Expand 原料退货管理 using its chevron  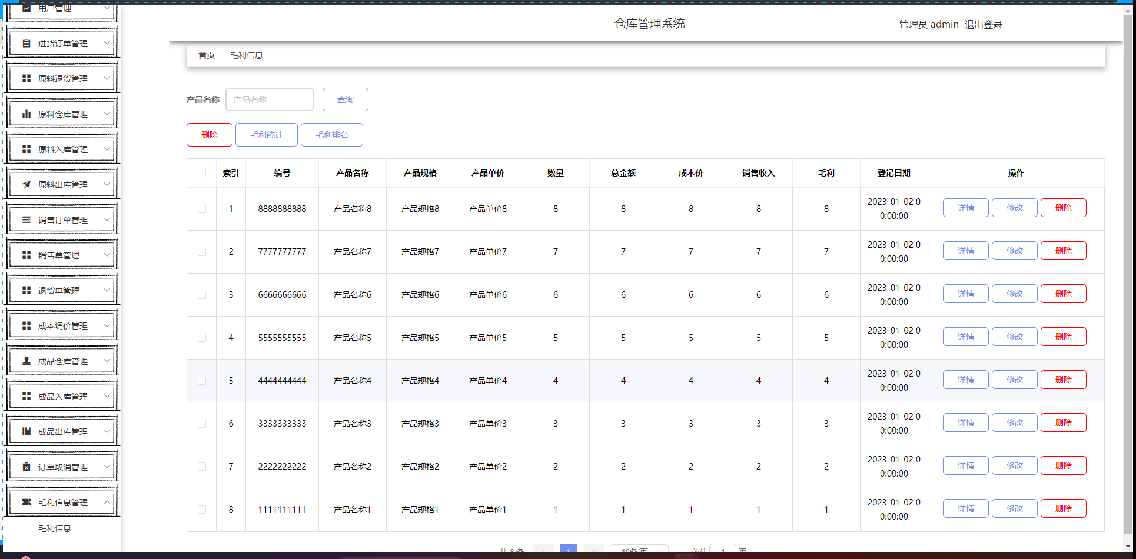pos(107,78)
